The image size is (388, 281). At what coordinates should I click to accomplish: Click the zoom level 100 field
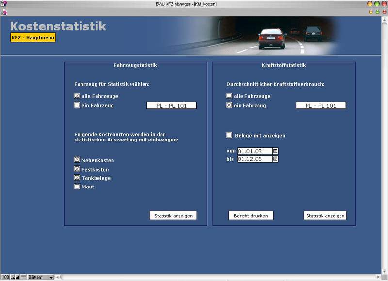tap(5, 277)
